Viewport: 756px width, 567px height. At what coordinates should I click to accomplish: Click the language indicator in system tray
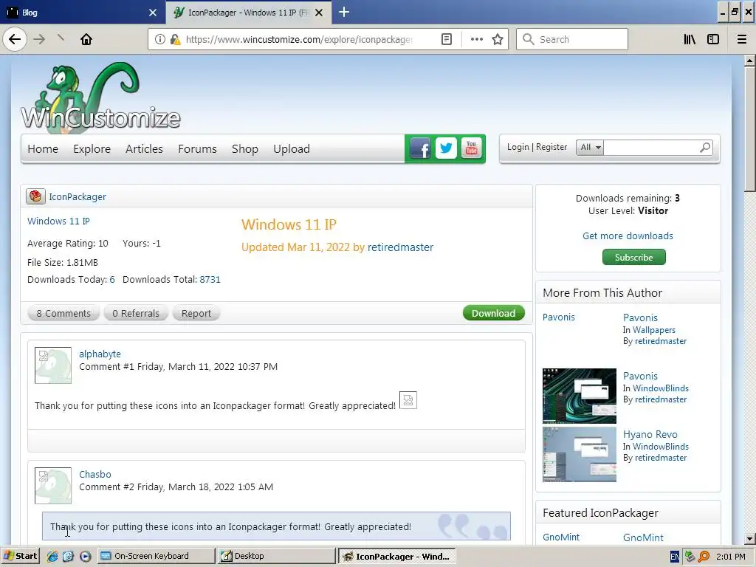pyautogui.click(x=675, y=557)
